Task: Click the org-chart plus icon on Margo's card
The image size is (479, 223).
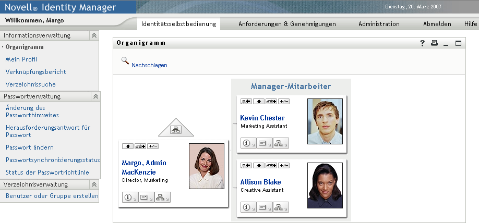Action: pos(140,146)
